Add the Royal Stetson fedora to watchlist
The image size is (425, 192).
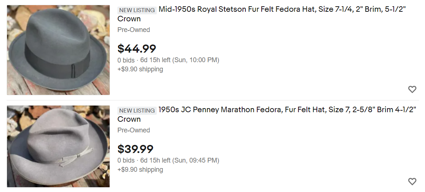(412, 89)
